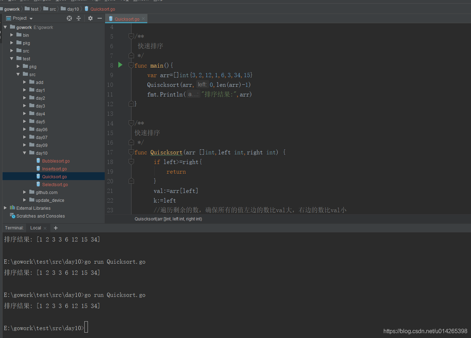Click the collapse all icon in Project panel
471x338 pixels.
[x=79, y=18]
